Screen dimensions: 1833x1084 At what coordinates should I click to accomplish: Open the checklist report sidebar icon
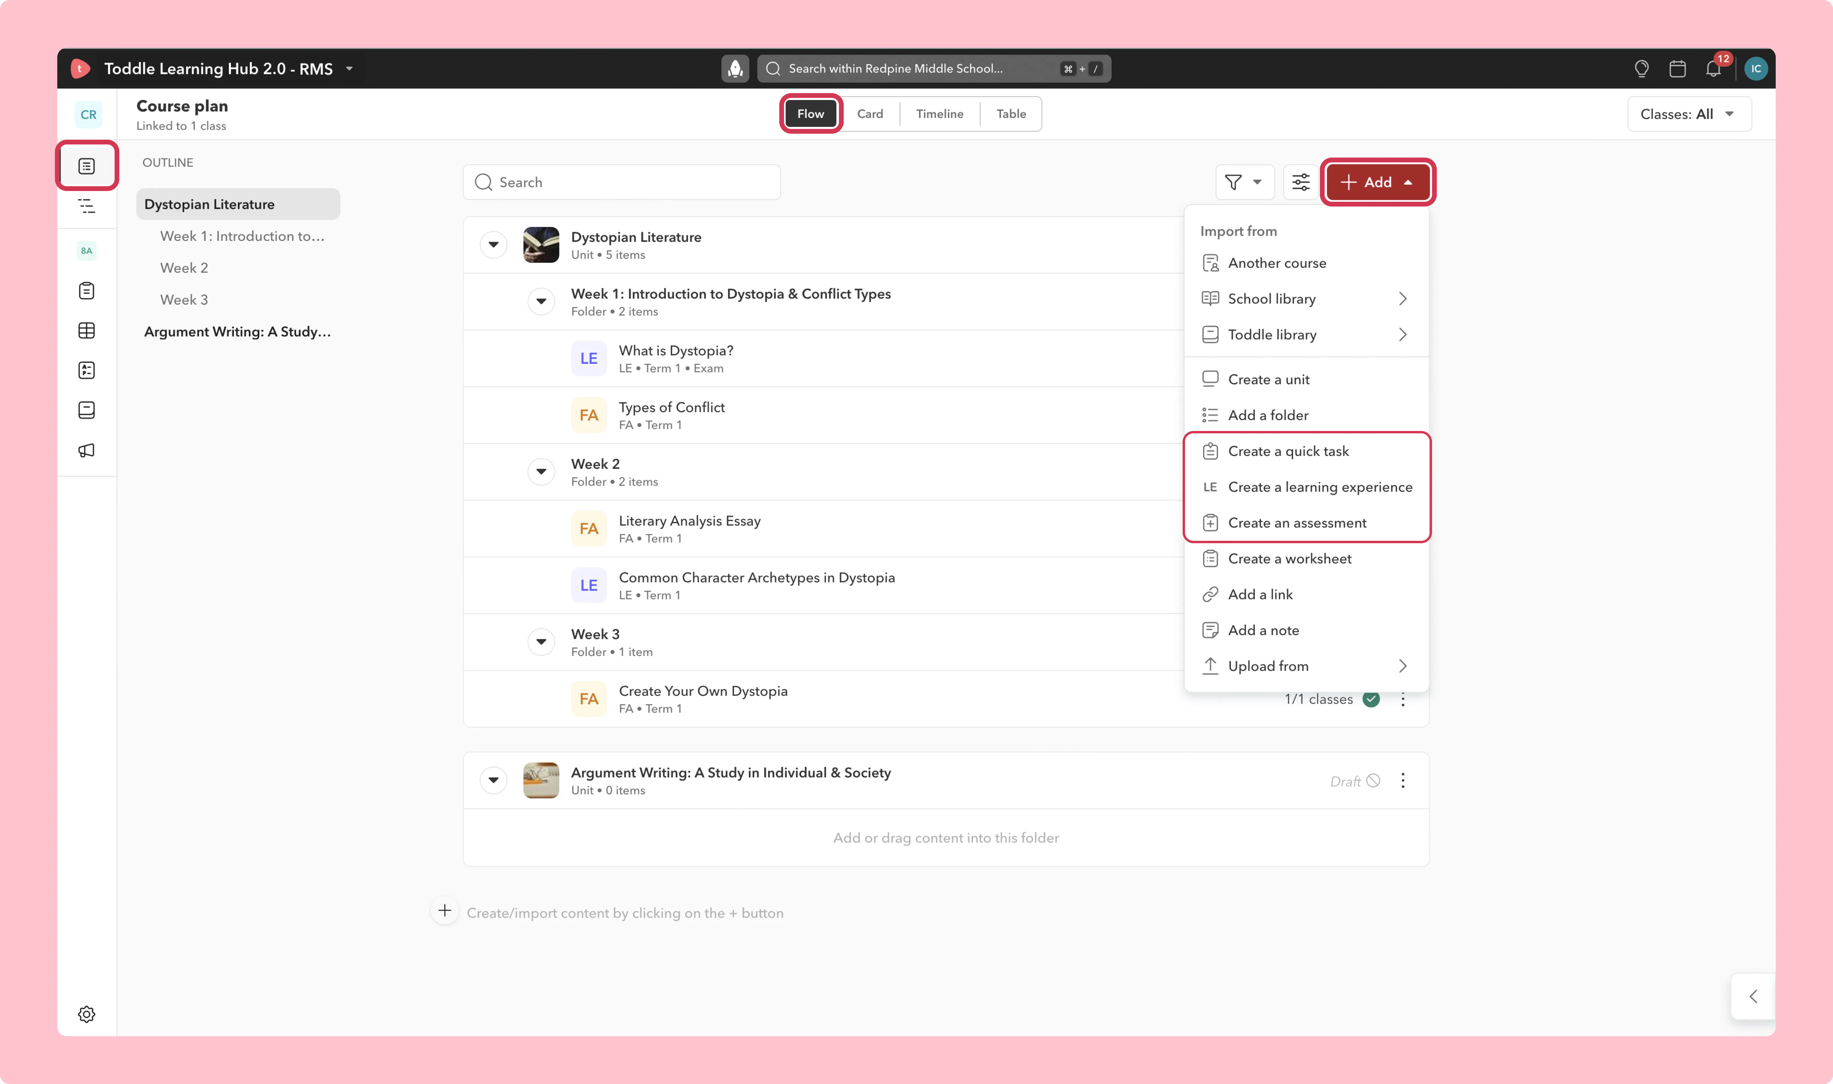point(87,370)
